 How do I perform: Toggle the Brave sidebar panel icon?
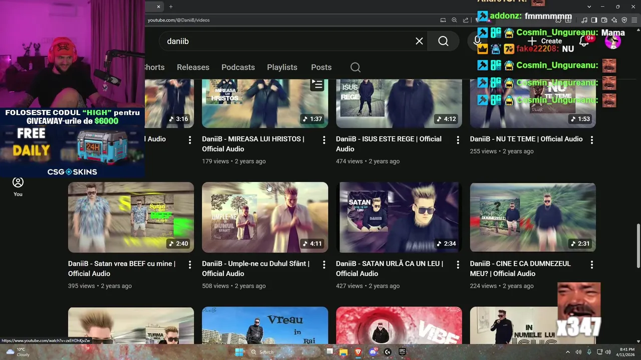(x=594, y=20)
